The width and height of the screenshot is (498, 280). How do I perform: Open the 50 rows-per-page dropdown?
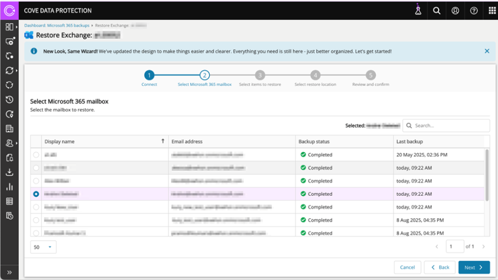[x=43, y=247]
